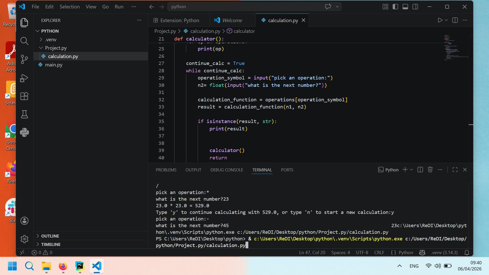Open the Testing flask view
This screenshot has width=489, height=275.
point(24,114)
